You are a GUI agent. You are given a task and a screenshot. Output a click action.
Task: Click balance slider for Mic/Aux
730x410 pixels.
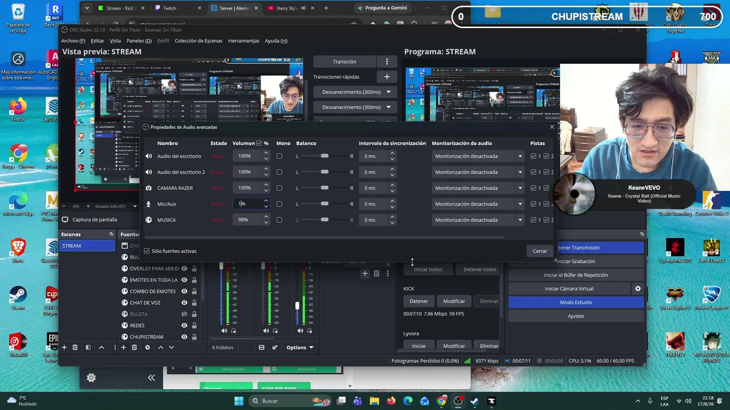pyautogui.click(x=324, y=204)
